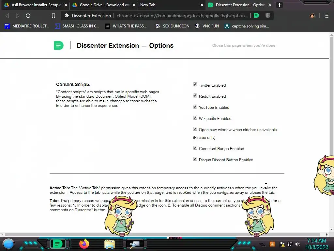Click the extension puzzle icon in address bar

(x=67, y=16)
